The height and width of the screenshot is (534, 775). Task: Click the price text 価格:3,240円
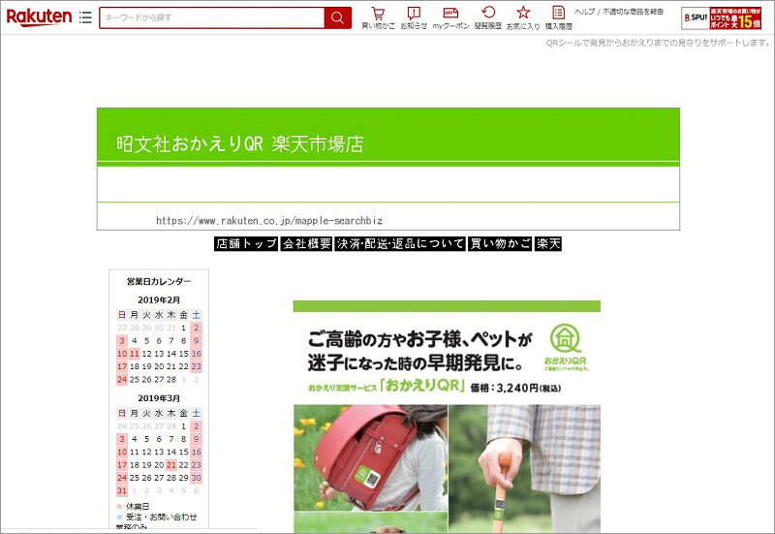tap(515, 388)
